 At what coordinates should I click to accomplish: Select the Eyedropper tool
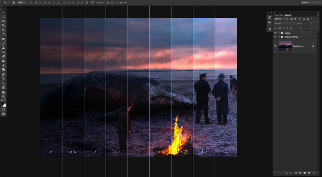[3, 34]
